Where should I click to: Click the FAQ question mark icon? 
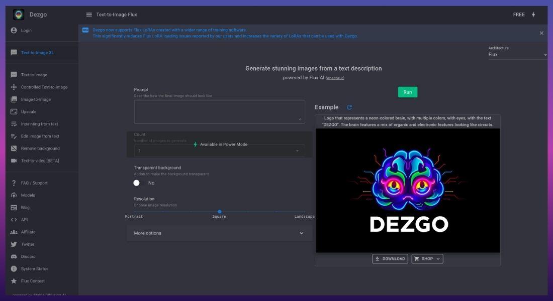click(14, 183)
